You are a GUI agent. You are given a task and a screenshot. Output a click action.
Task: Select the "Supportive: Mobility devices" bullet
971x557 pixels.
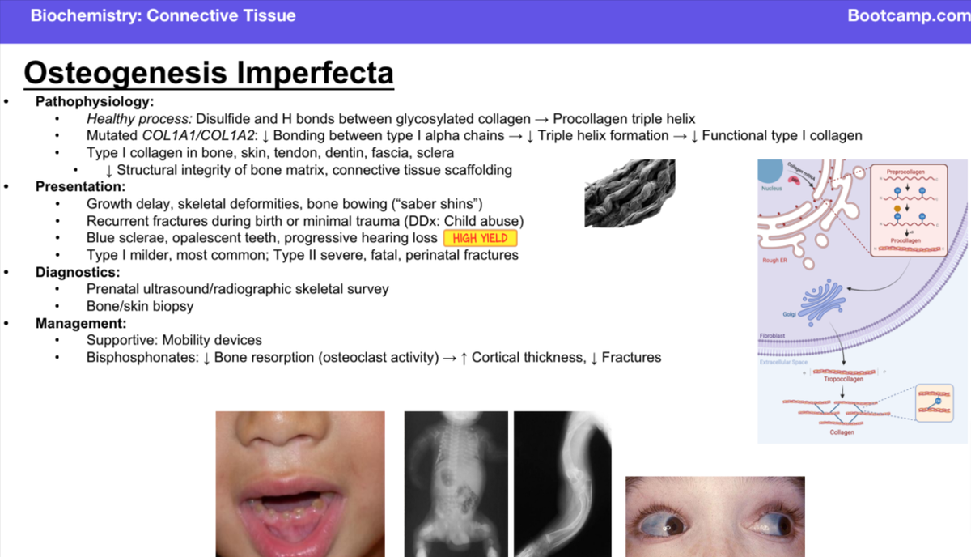pyautogui.click(x=174, y=340)
